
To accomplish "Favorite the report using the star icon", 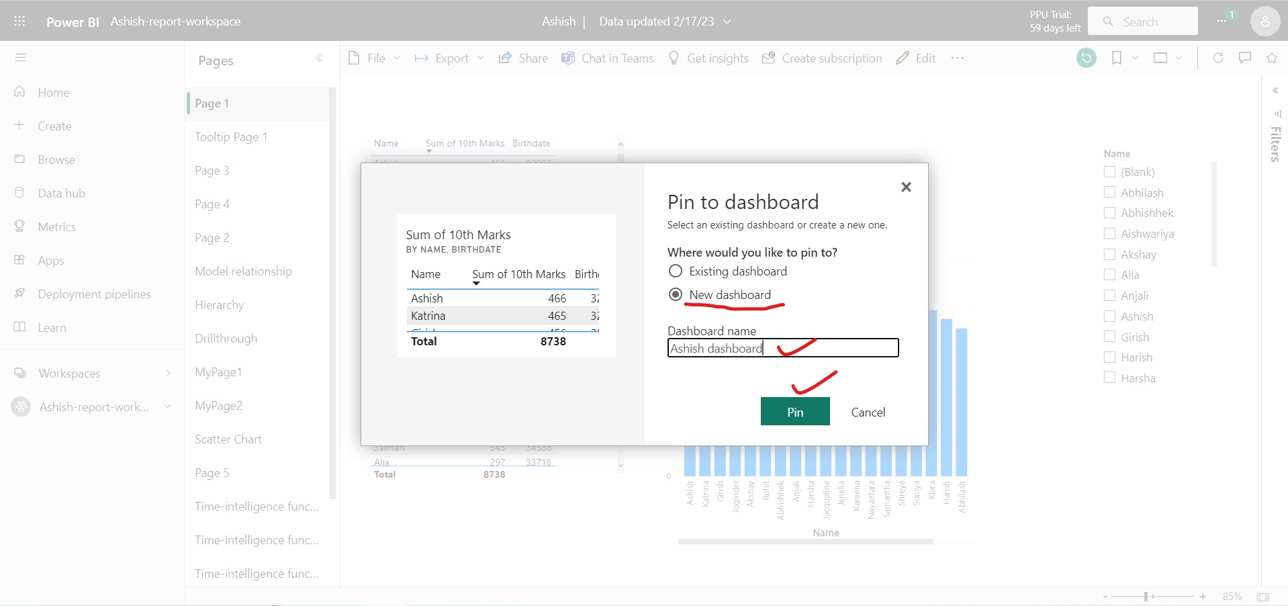I will [1273, 58].
